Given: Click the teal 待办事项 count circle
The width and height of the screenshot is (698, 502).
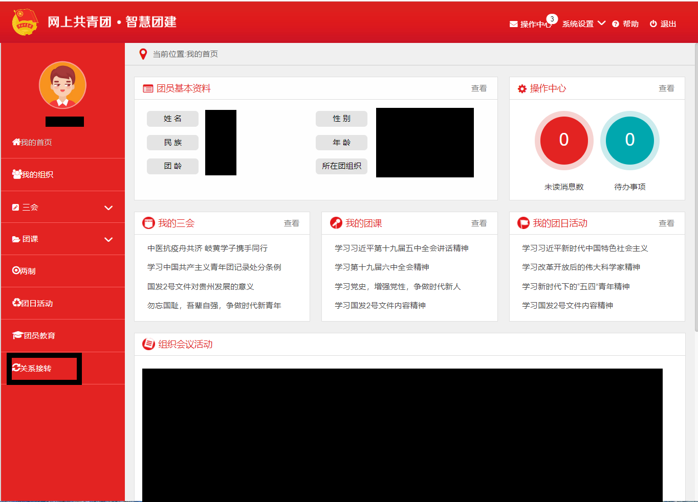Looking at the screenshot, I should [x=629, y=140].
